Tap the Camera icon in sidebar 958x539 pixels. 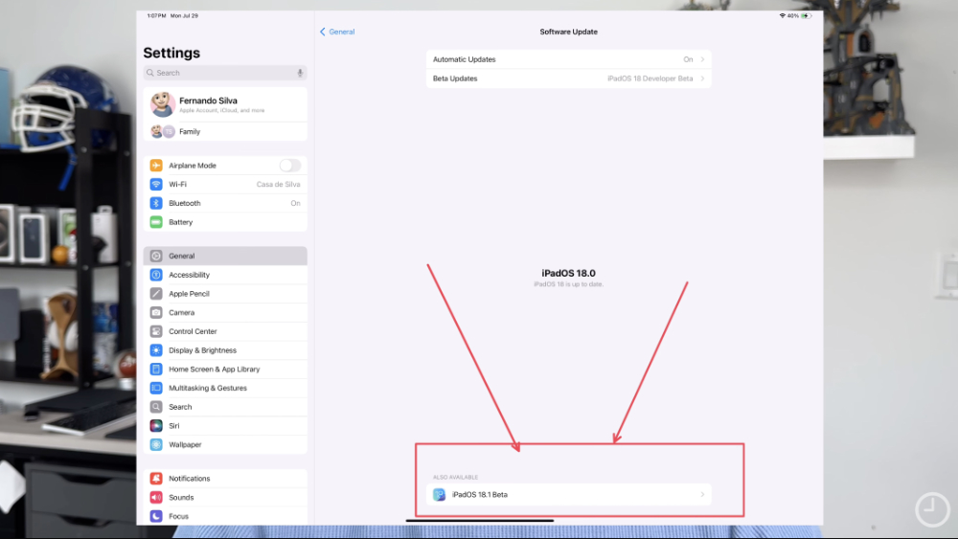click(156, 312)
